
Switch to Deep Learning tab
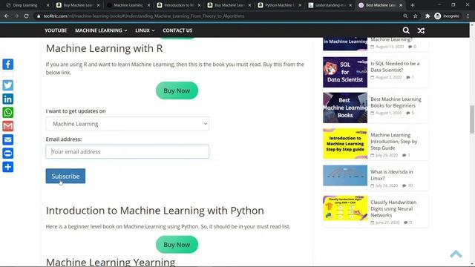coord(25,5)
